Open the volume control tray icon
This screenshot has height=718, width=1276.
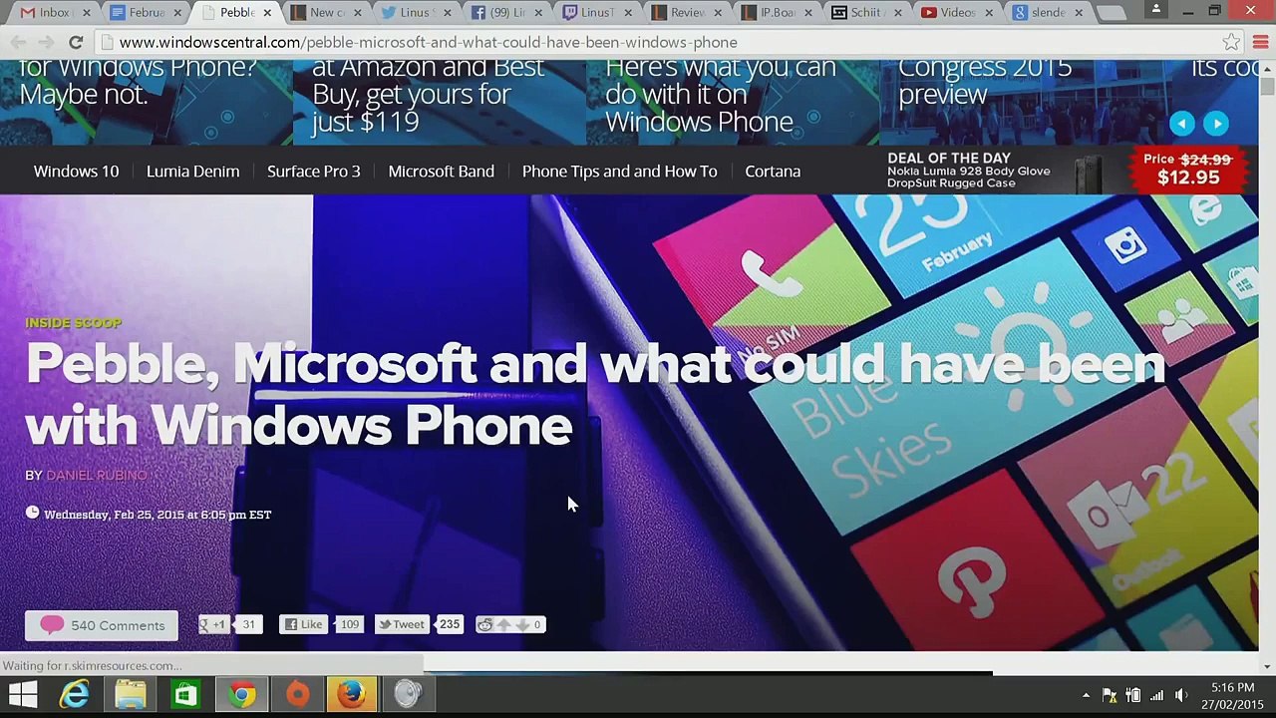(x=1181, y=695)
